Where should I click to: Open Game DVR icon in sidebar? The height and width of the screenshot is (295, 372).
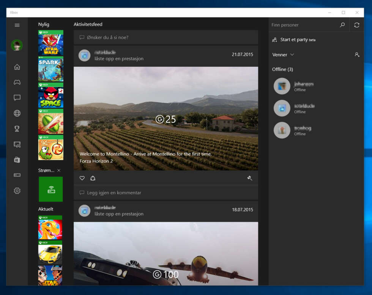(17, 144)
